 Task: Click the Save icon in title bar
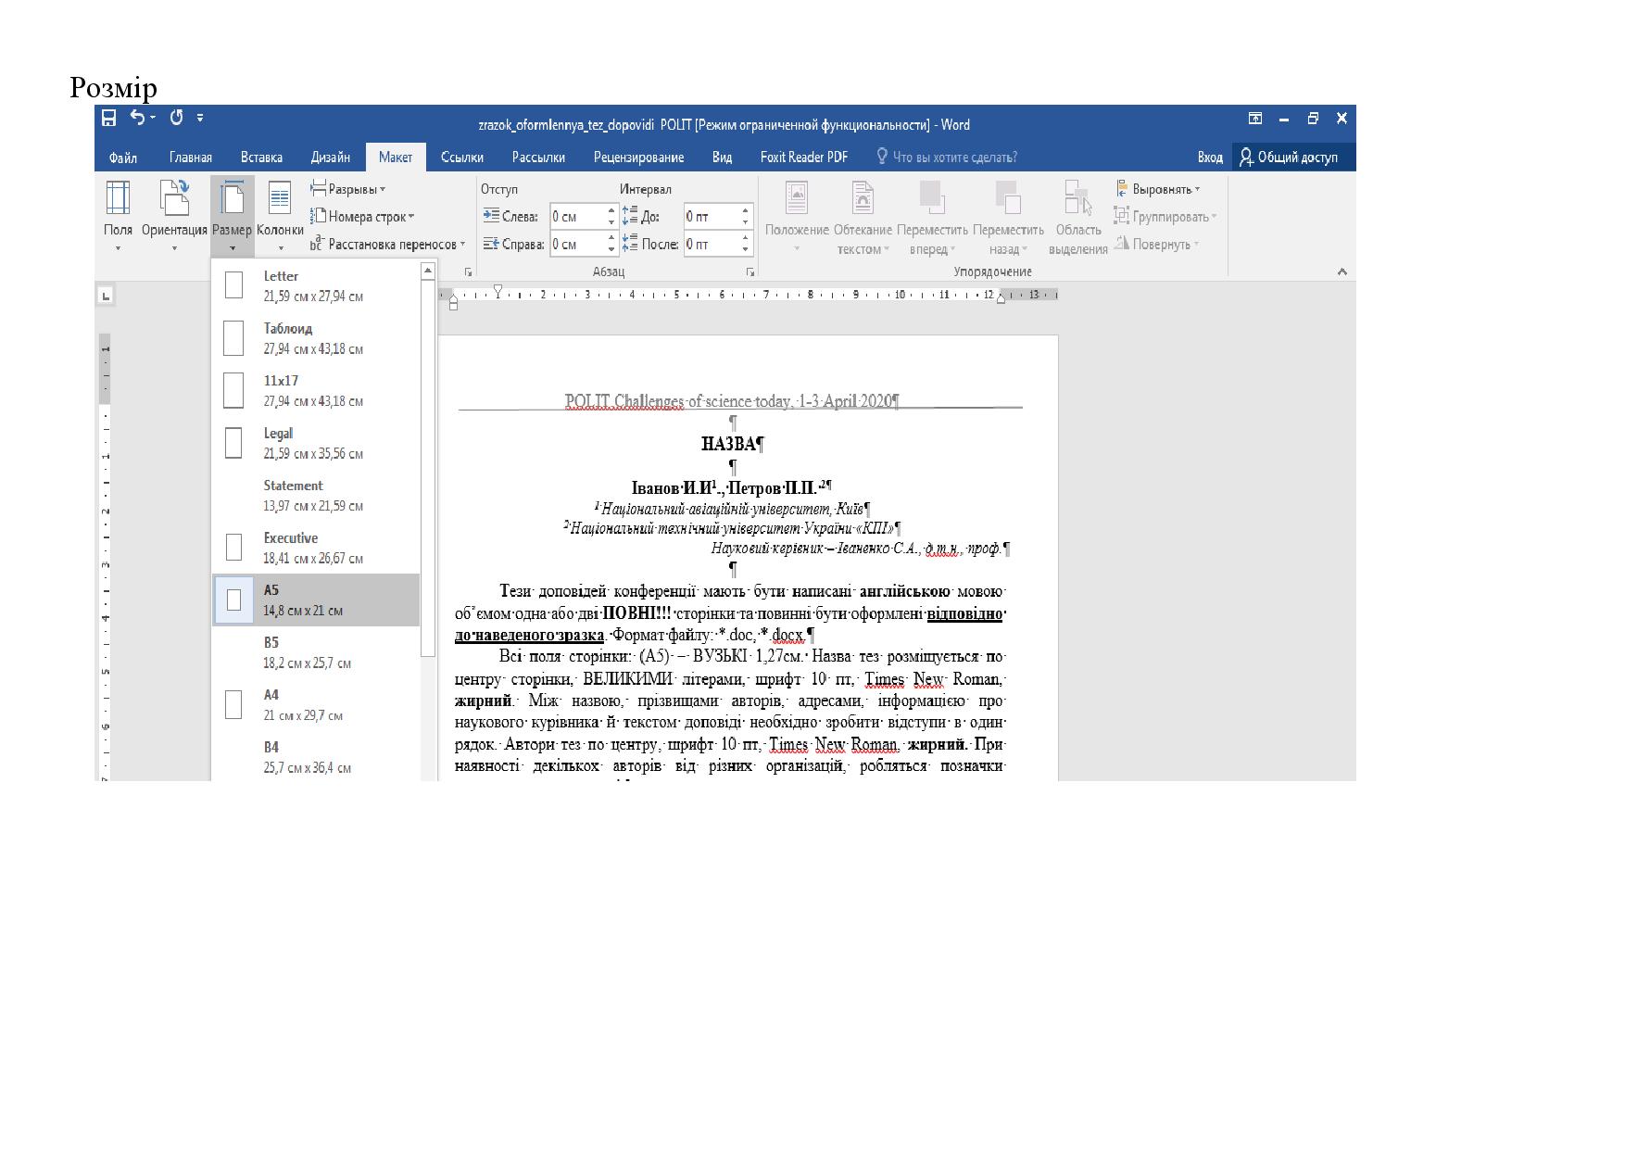point(109,118)
